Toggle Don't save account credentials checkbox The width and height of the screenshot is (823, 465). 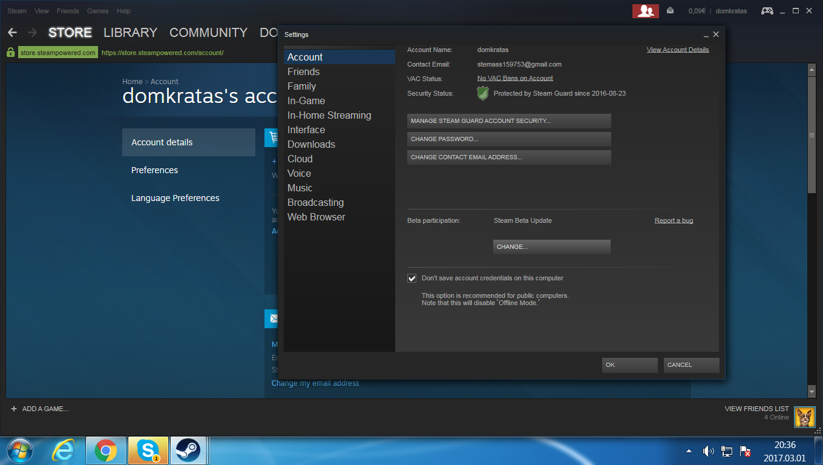point(412,279)
